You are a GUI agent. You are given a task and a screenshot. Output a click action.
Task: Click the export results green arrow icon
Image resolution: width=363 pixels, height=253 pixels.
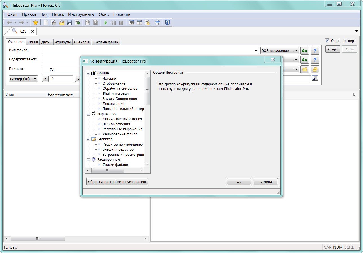point(77,23)
